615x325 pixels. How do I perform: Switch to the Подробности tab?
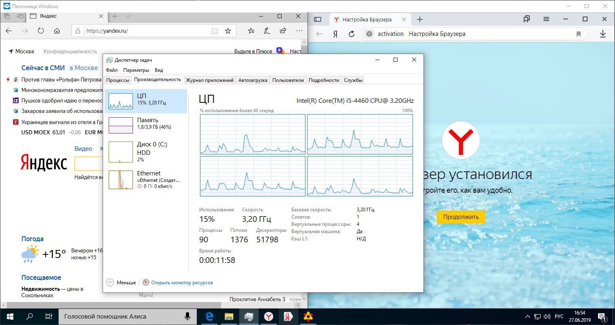pyautogui.click(x=324, y=80)
